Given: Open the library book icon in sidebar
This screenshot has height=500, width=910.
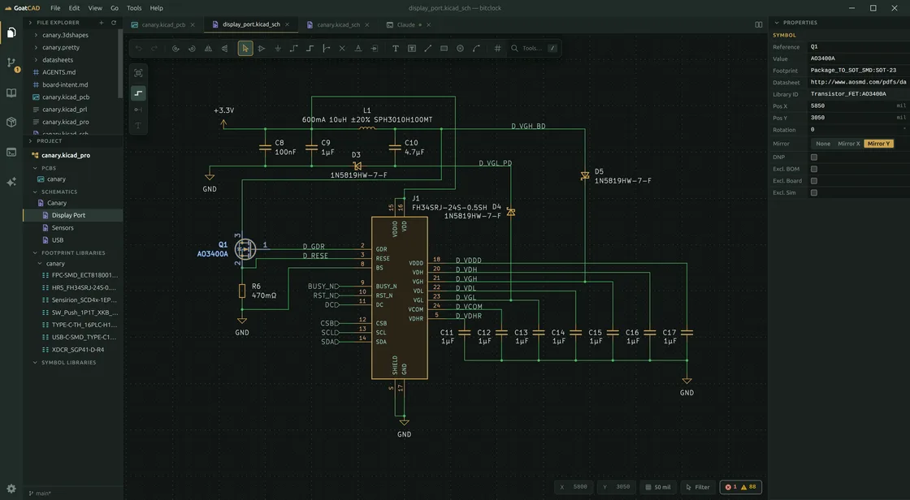Looking at the screenshot, I should tap(11, 93).
